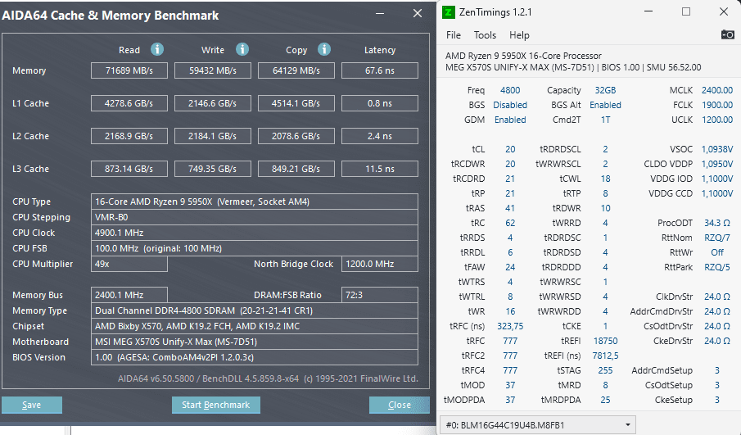
Task: Close the AIDA64 benchmark window via X
Action: [x=418, y=13]
